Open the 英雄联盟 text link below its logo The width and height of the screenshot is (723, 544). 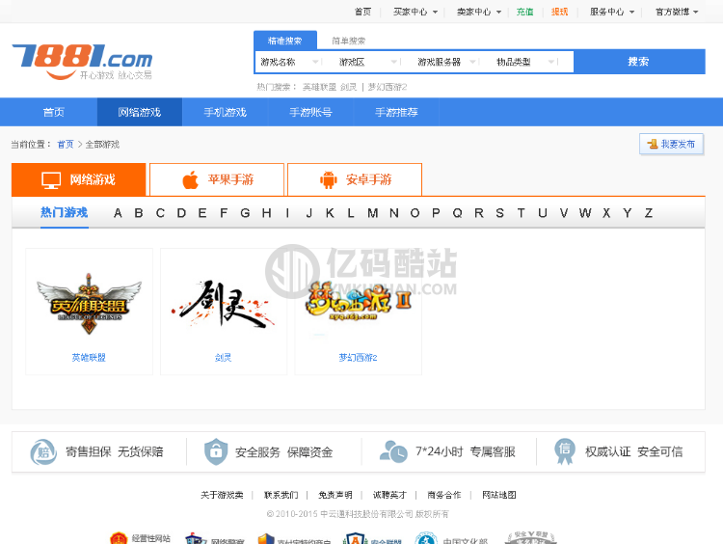[89, 358]
